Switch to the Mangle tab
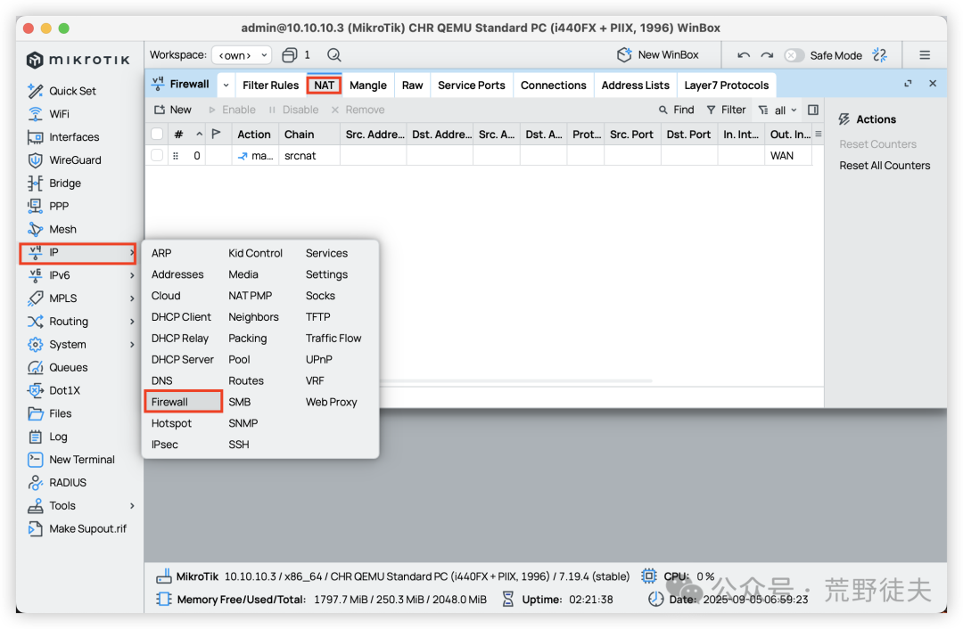This screenshot has width=963, height=629. [x=368, y=86]
